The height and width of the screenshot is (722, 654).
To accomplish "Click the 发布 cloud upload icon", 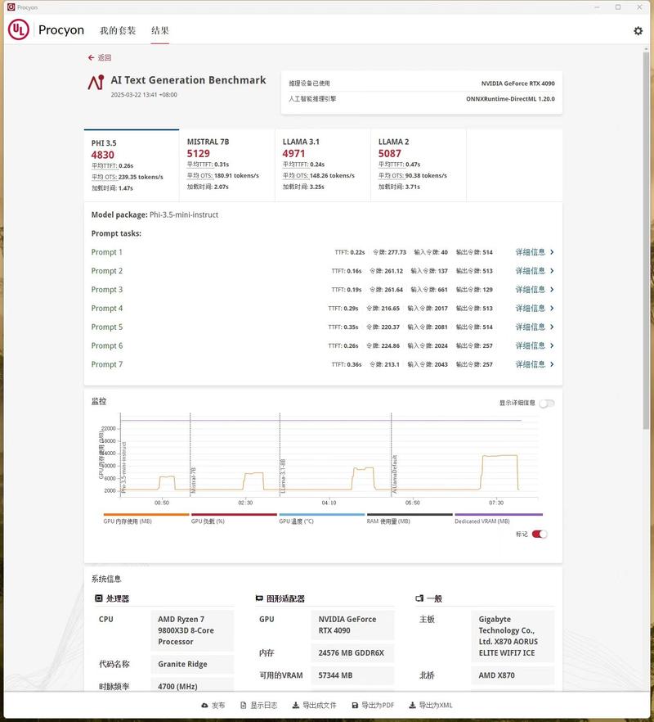I will tap(204, 706).
